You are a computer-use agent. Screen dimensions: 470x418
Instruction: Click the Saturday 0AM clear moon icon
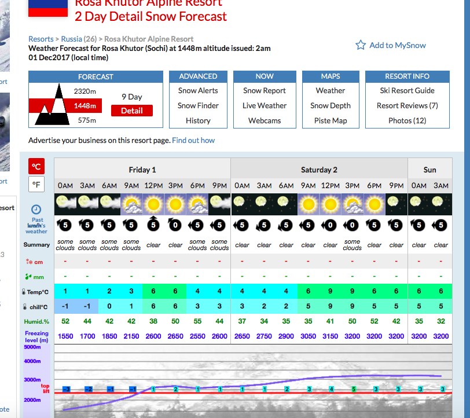(242, 204)
